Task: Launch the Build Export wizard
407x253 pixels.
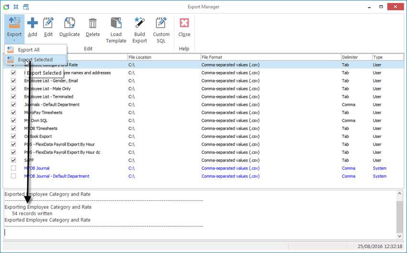Action: click(x=140, y=30)
